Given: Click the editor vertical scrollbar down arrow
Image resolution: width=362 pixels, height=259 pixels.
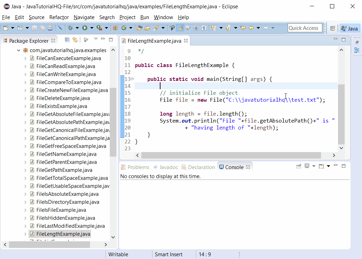Looking at the screenshot, I should (x=341, y=148).
